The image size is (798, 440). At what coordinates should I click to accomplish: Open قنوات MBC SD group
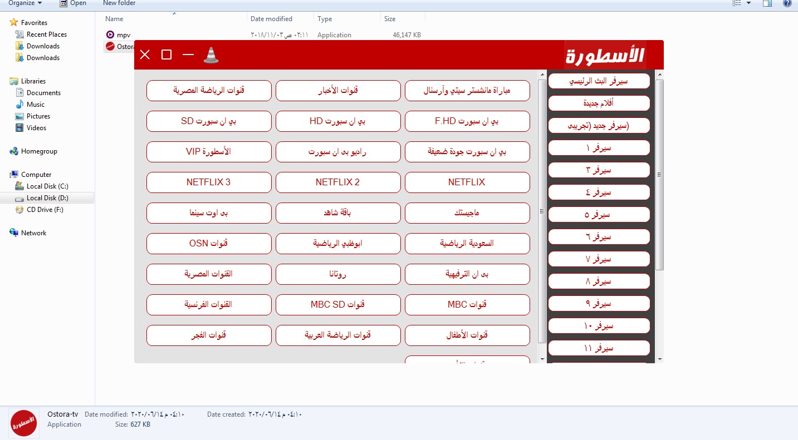[x=338, y=305]
